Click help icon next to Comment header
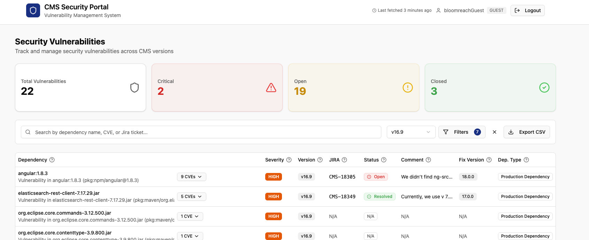 click(428, 160)
